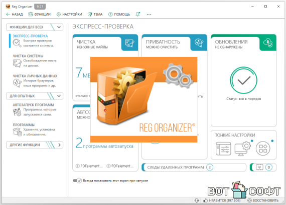
Task: Click the Статус: все в порядке text
Action: [243, 99]
